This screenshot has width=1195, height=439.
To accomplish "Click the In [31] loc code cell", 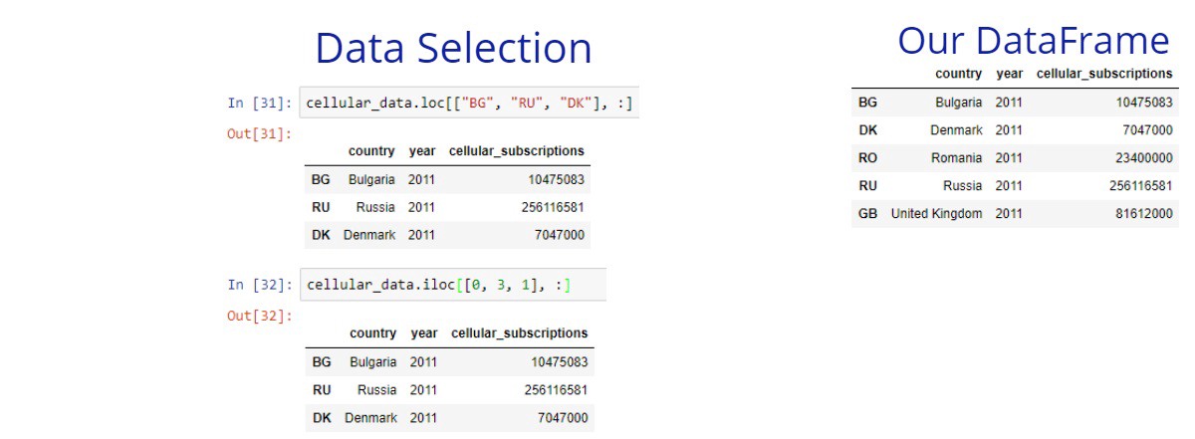I will tap(469, 103).
